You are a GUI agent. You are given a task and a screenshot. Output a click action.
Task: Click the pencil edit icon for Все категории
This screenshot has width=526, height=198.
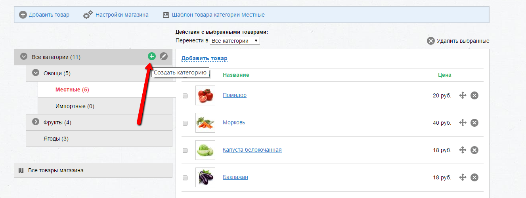point(164,57)
